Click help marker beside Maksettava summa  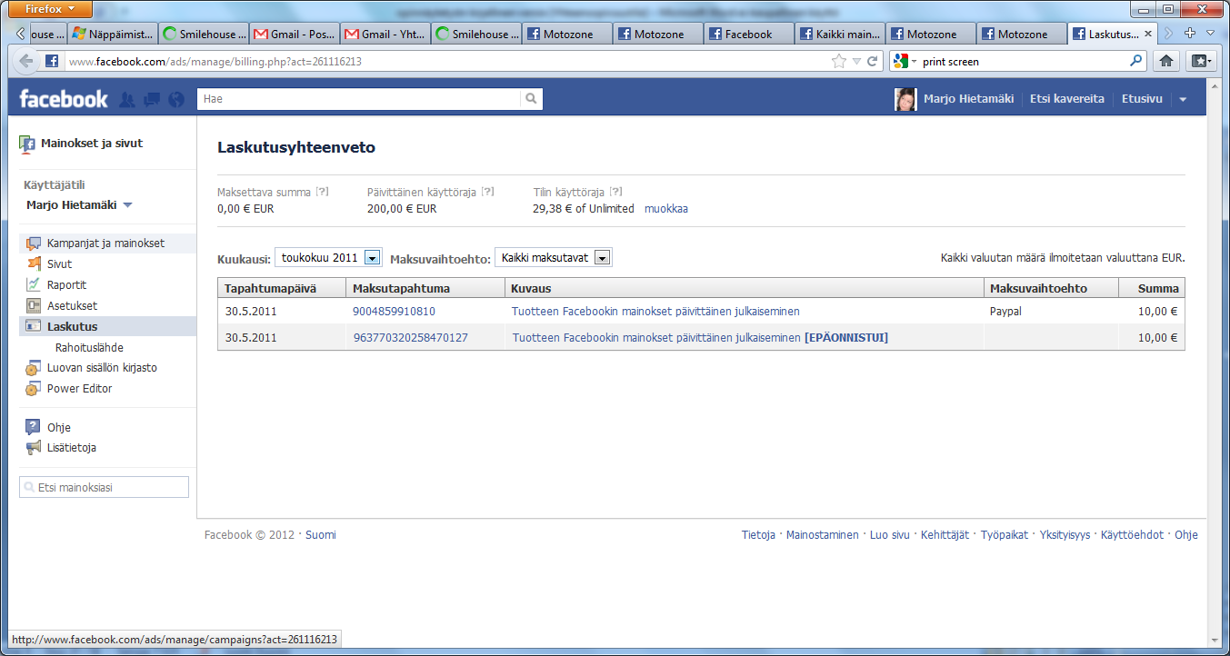322,193
